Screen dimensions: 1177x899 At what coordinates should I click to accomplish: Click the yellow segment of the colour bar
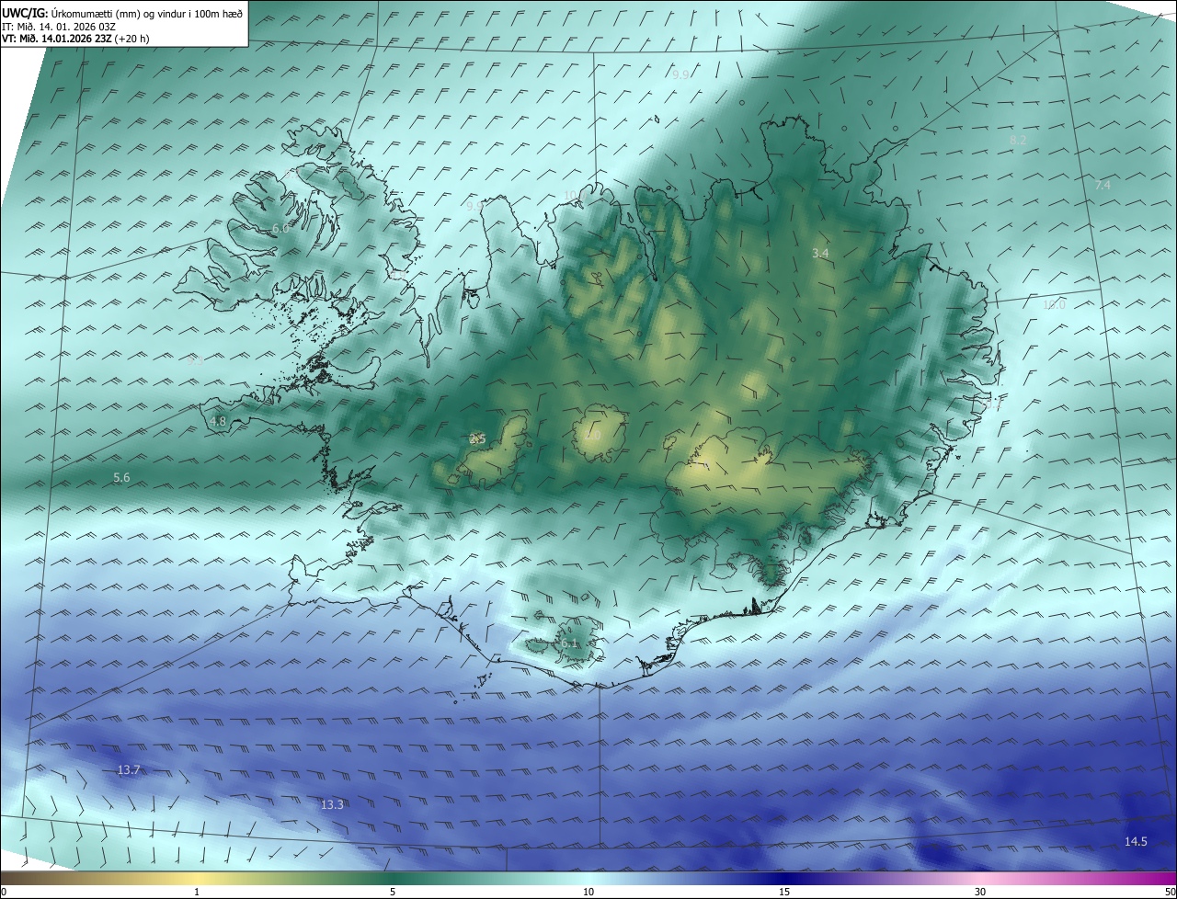(x=197, y=879)
